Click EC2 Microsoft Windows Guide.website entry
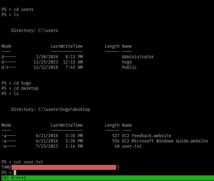This screenshot has height=181, width=214. point(165,141)
